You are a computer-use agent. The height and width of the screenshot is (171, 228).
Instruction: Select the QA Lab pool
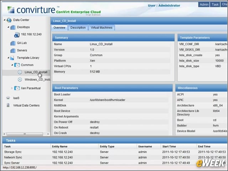point(22,43)
